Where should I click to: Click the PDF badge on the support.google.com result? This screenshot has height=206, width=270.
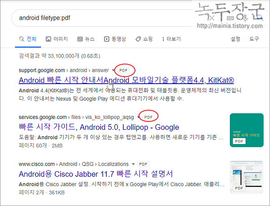coord(124,70)
